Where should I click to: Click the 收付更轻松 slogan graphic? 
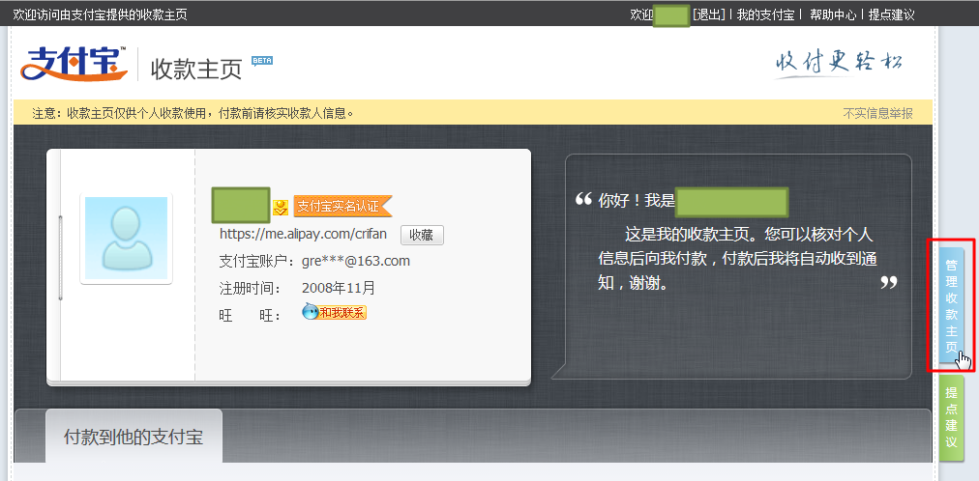(x=839, y=63)
